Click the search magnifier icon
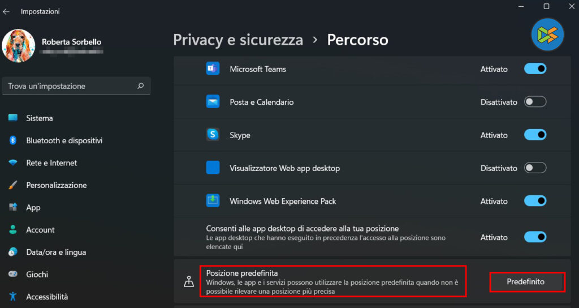 point(140,86)
